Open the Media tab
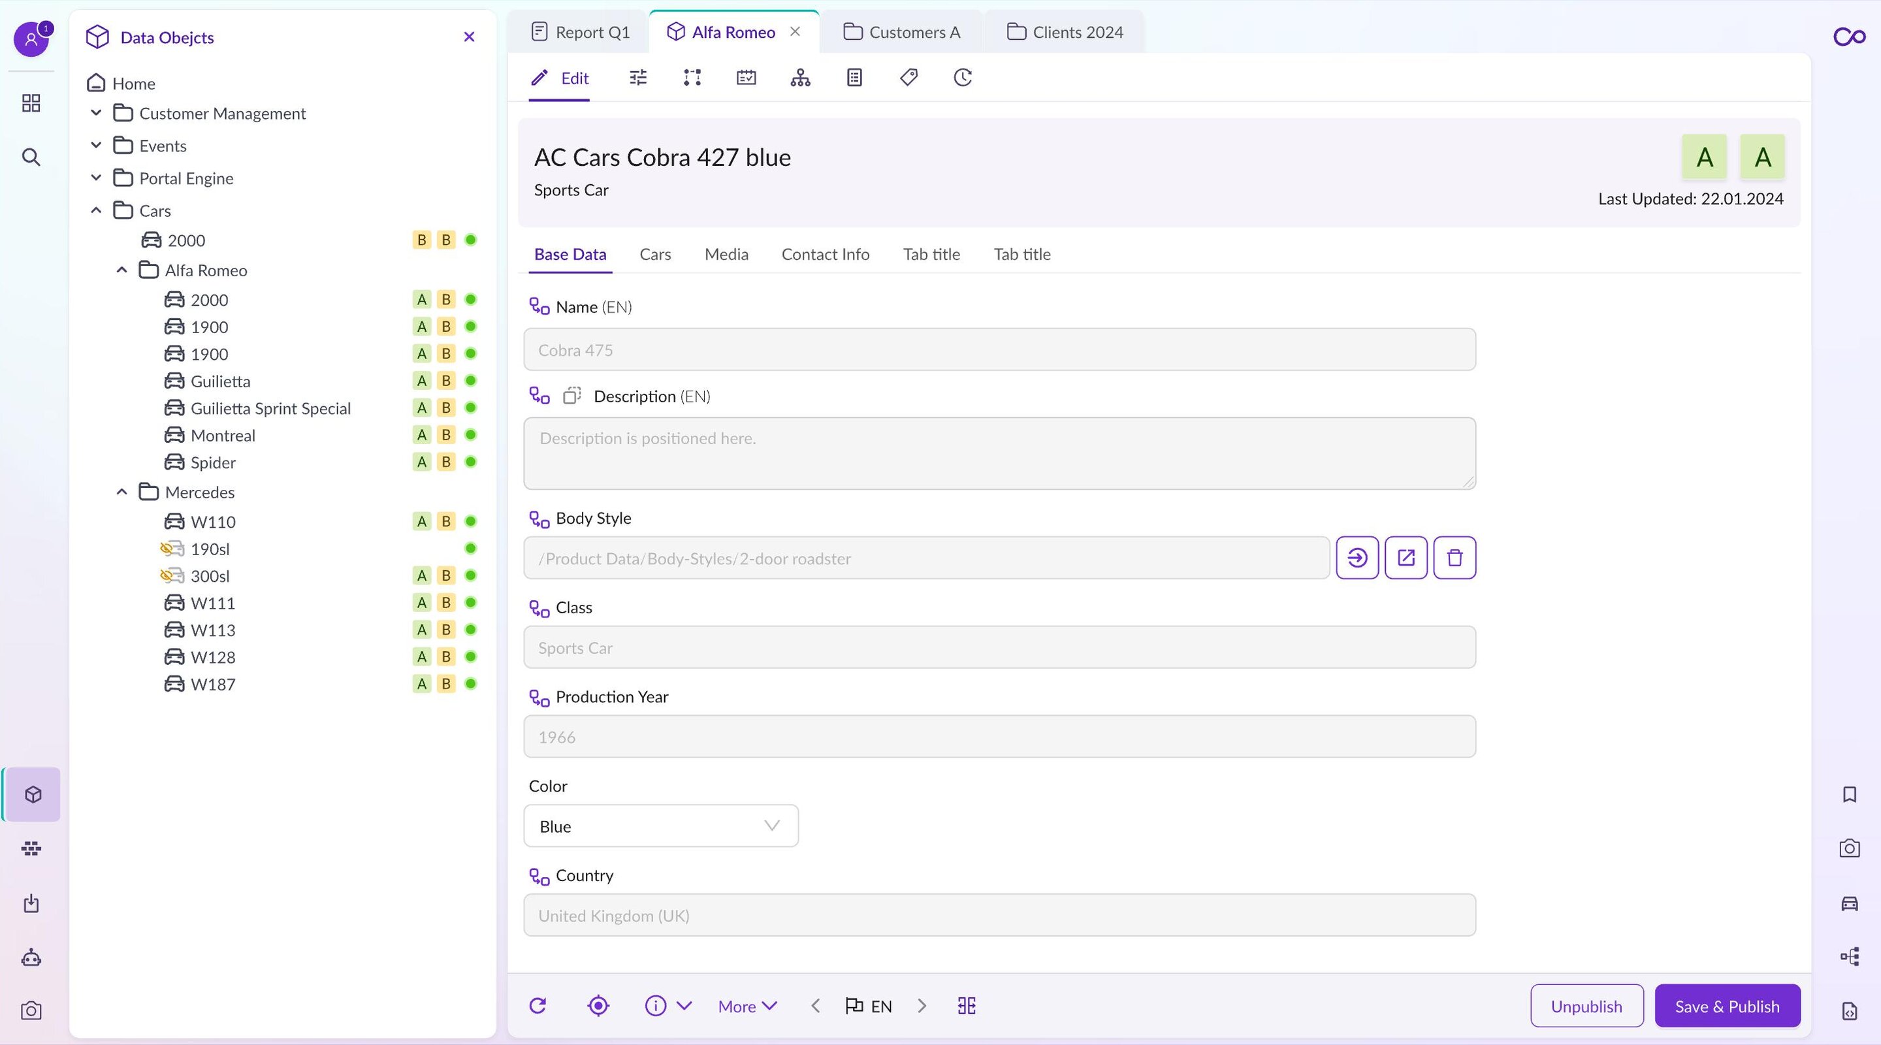 (x=726, y=254)
